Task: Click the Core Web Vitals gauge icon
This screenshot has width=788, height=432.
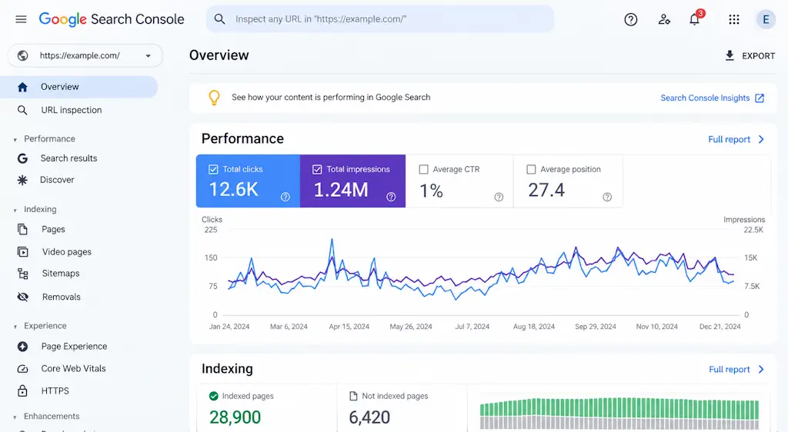Action: coord(22,369)
